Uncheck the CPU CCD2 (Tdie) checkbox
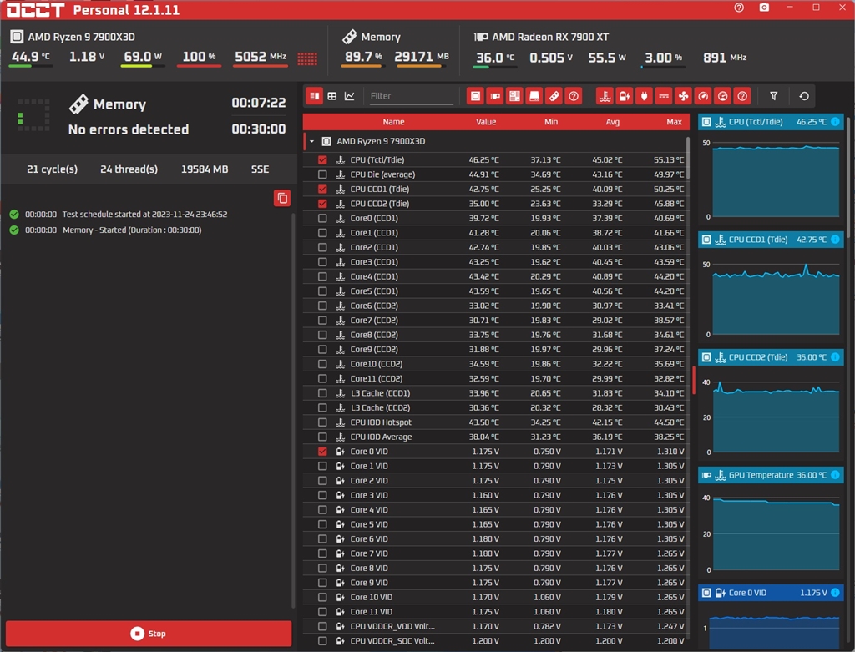855x652 pixels. 322,204
